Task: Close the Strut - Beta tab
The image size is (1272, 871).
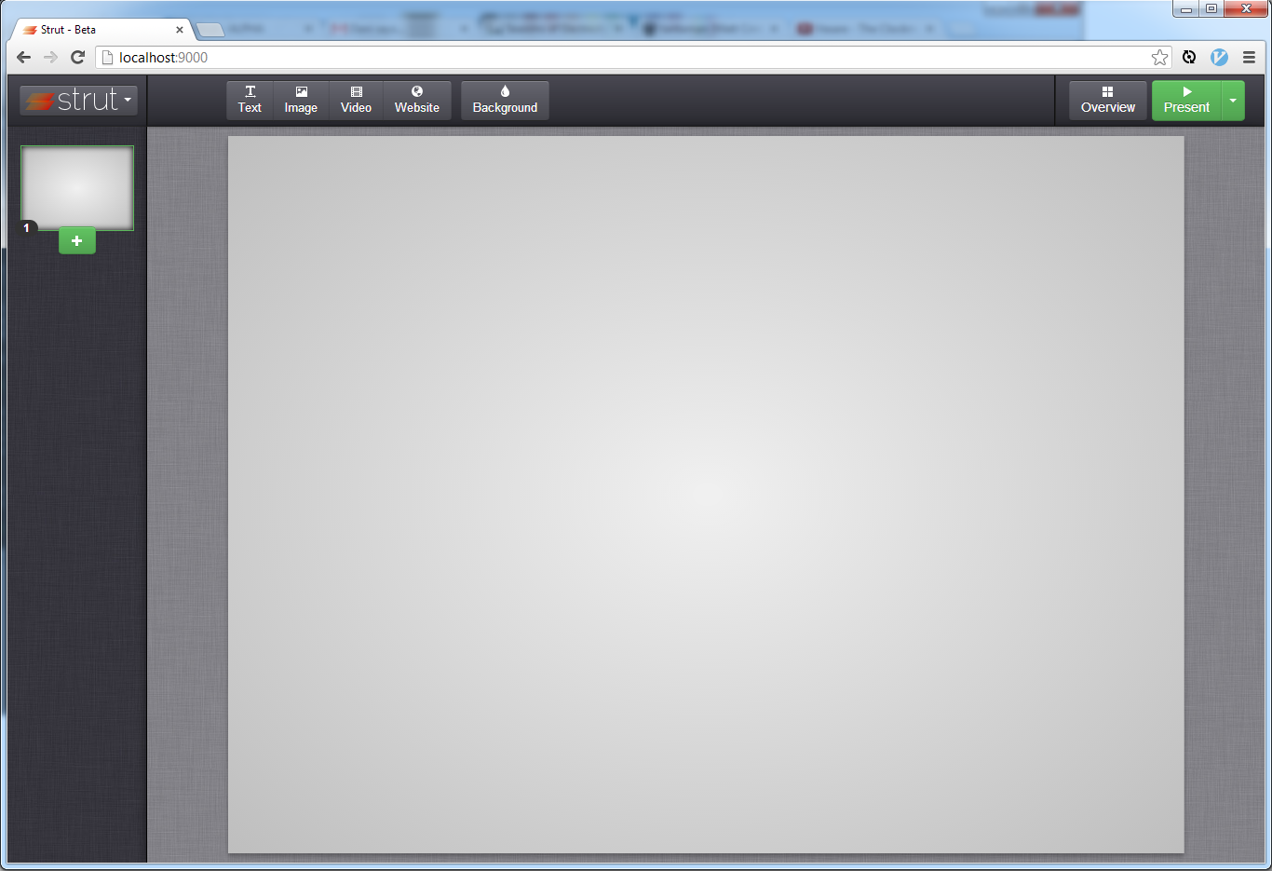Action: [x=180, y=30]
